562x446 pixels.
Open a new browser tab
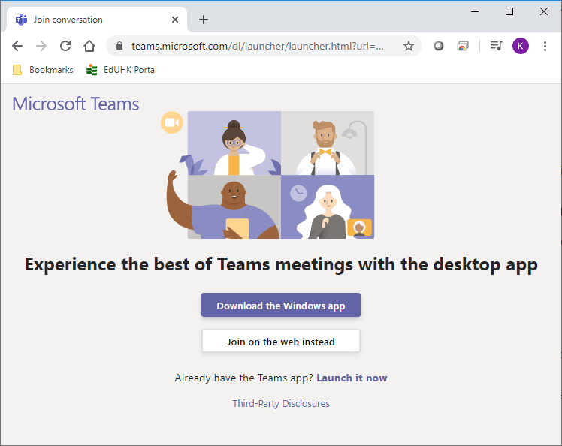(x=204, y=20)
